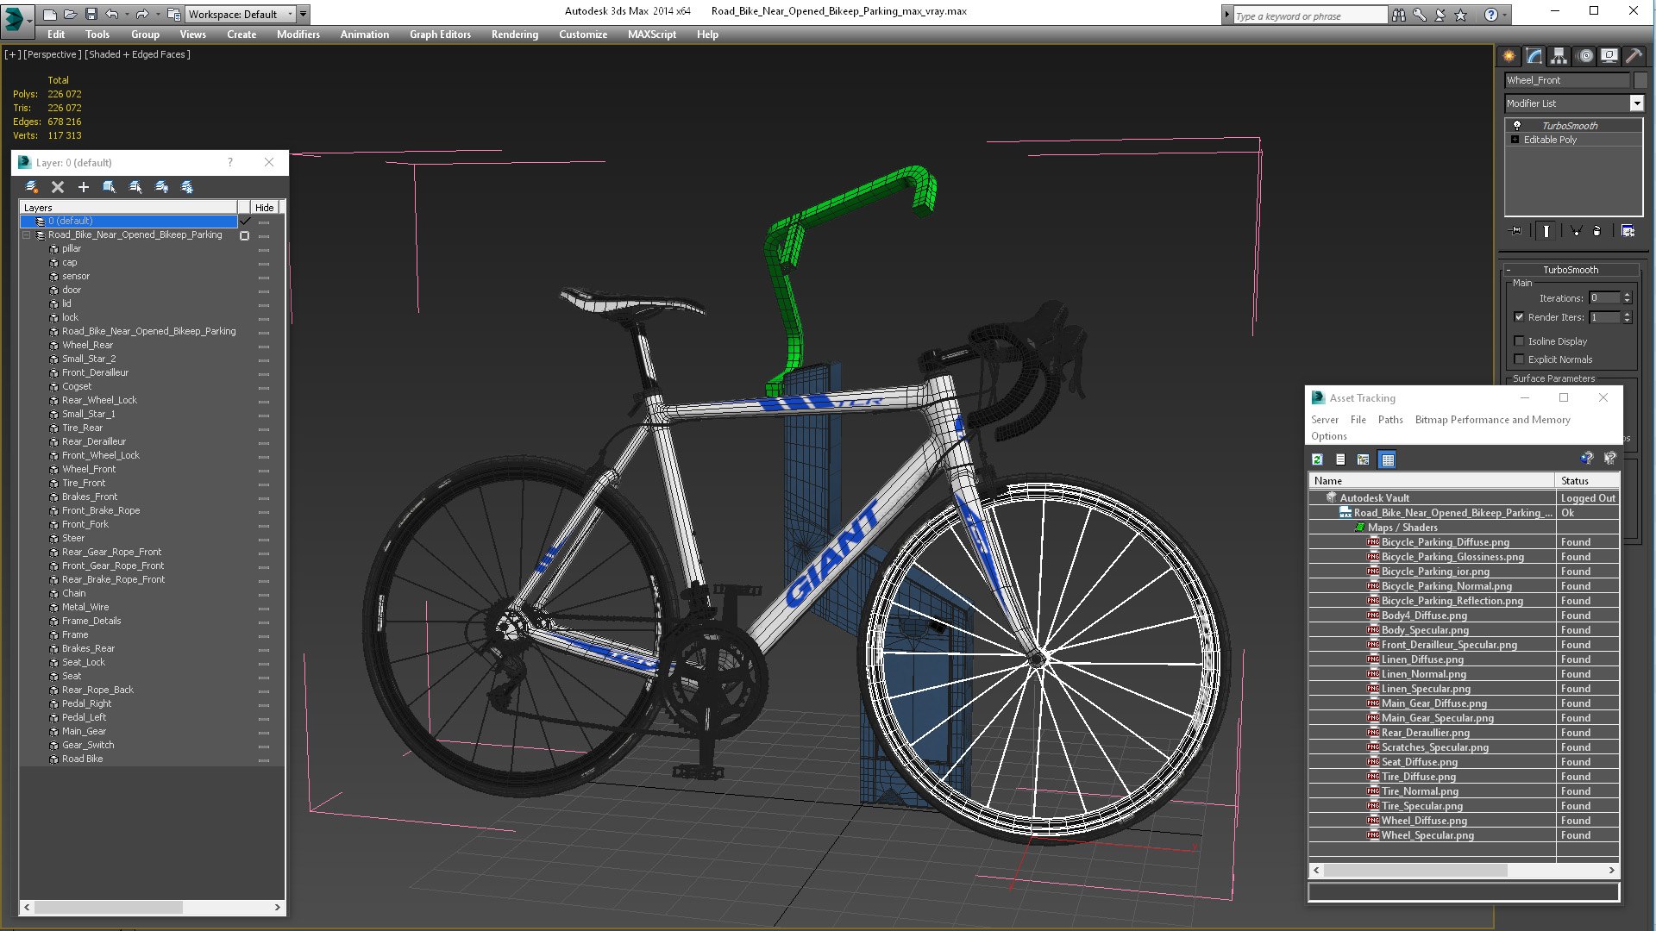This screenshot has height=931, width=1656.
Task: Click Select Highlighted Objects icon in Layer dialog
Action: (110, 187)
